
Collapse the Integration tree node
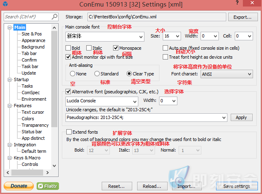pyautogui.click(x=10, y=145)
